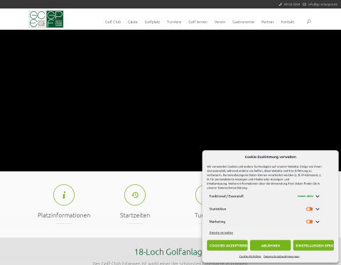Open the search magnifier icon in navigation
This screenshot has width=341, height=265.
click(x=309, y=22)
